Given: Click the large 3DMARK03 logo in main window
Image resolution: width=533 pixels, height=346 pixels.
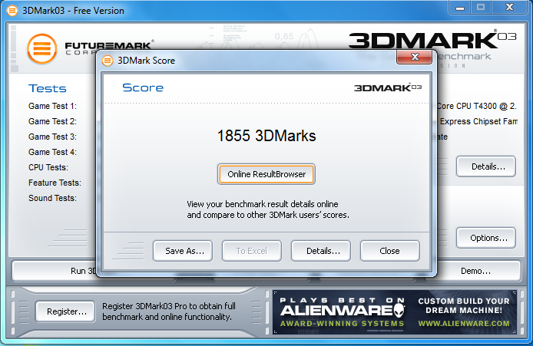Looking at the screenshot, I should coord(432,41).
